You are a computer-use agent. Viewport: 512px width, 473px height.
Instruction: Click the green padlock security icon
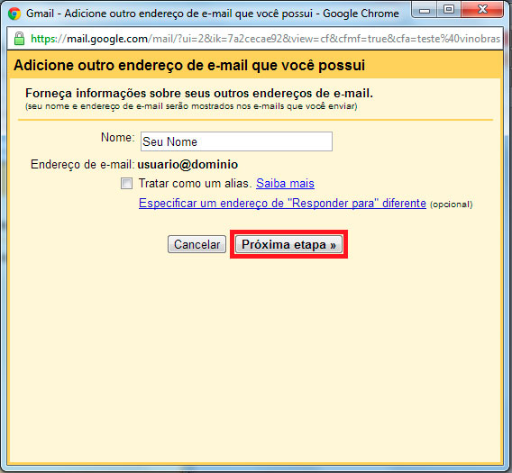[19, 39]
